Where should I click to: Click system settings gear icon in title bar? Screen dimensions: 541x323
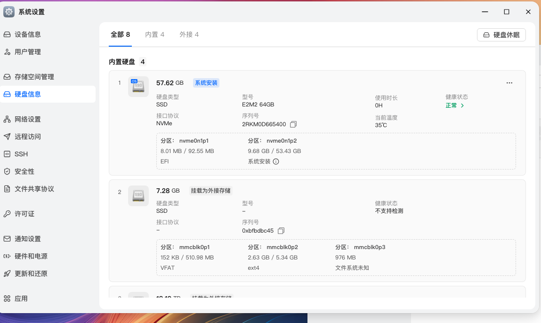(x=9, y=12)
